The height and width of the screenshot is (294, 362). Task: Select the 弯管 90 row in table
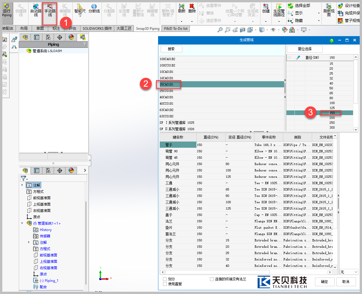246,151
